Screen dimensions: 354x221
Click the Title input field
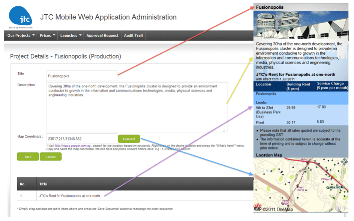tap(82, 76)
